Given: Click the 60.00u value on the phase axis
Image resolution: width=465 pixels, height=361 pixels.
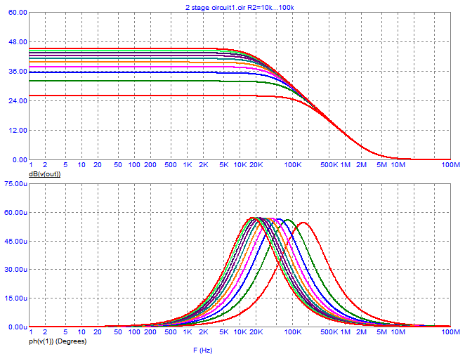Looking at the screenshot, I should [x=15, y=212].
